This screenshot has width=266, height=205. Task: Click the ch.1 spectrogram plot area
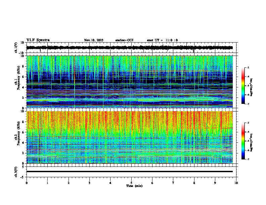coord(130,82)
